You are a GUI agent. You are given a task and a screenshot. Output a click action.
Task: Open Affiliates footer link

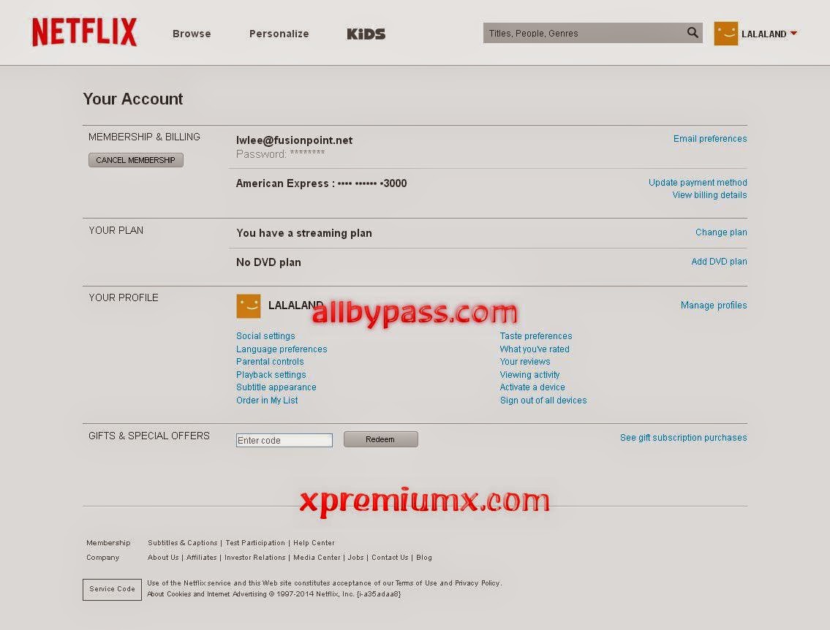tap(202, 558)
